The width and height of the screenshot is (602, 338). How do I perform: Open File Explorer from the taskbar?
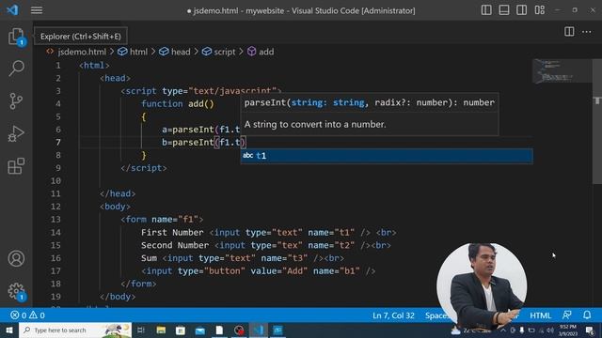(161, 330)
